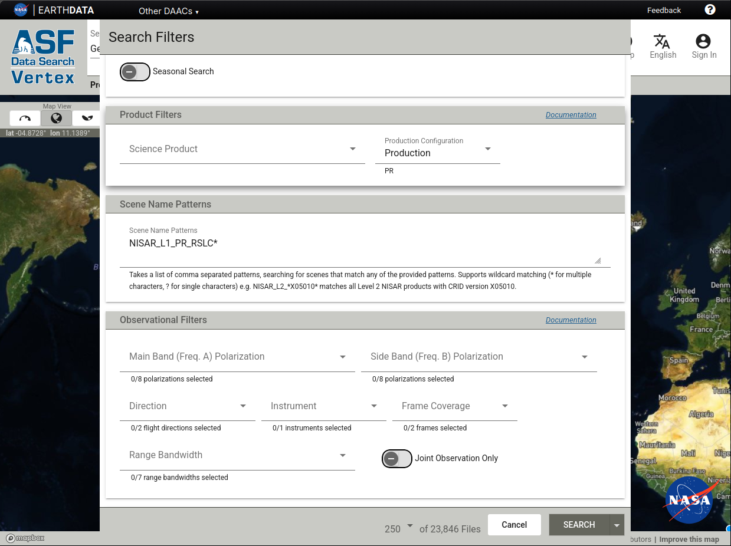Image resolution: width=731 pixels, height=546 pixels.
Task: Toggle the Seasonal Search switch
Action: pyautogui.click(x=135, y=72)
